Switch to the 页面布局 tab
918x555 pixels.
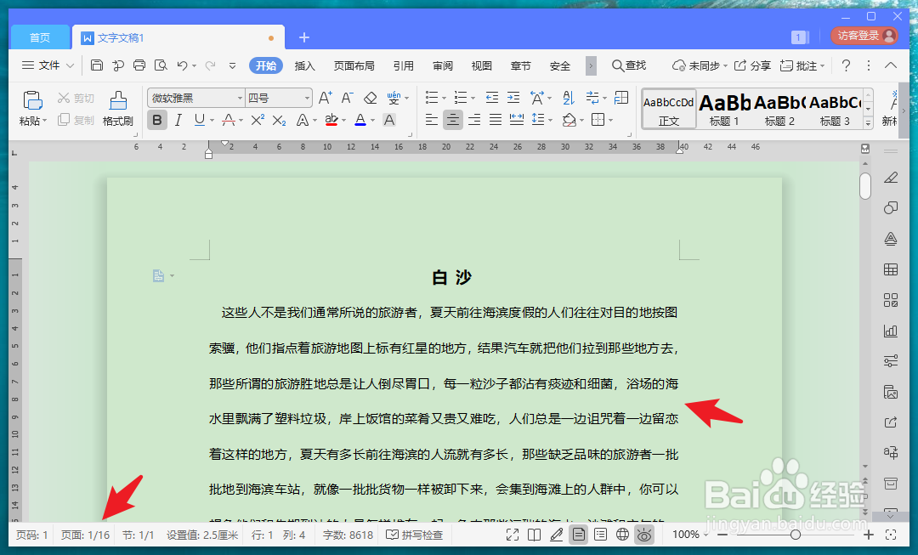tap(354, 65)
